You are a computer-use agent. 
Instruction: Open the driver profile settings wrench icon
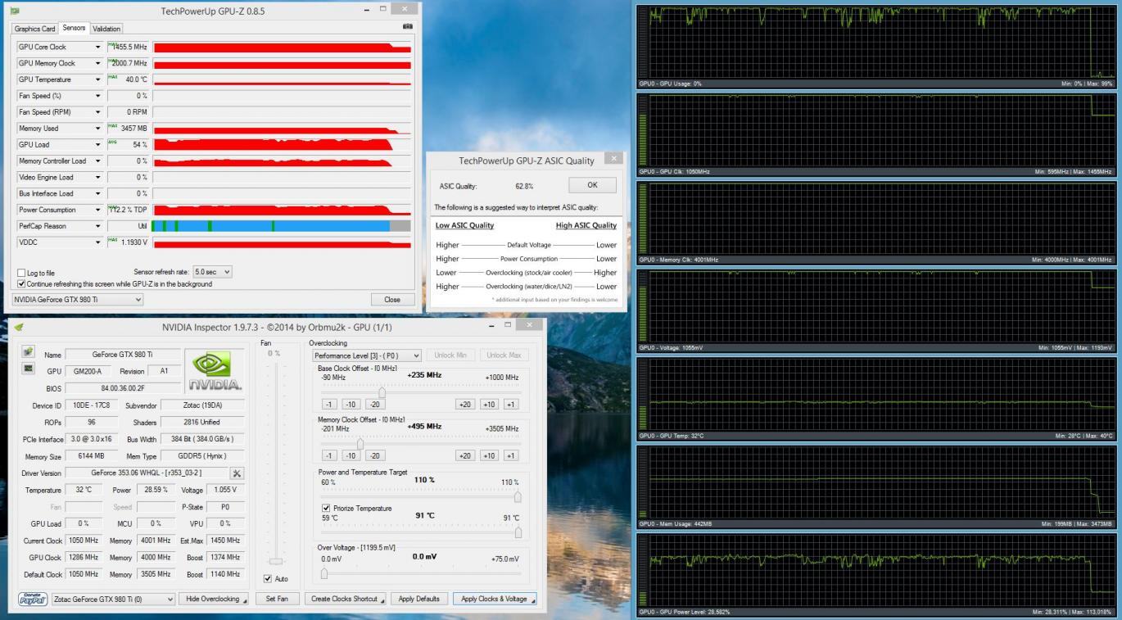237,473
